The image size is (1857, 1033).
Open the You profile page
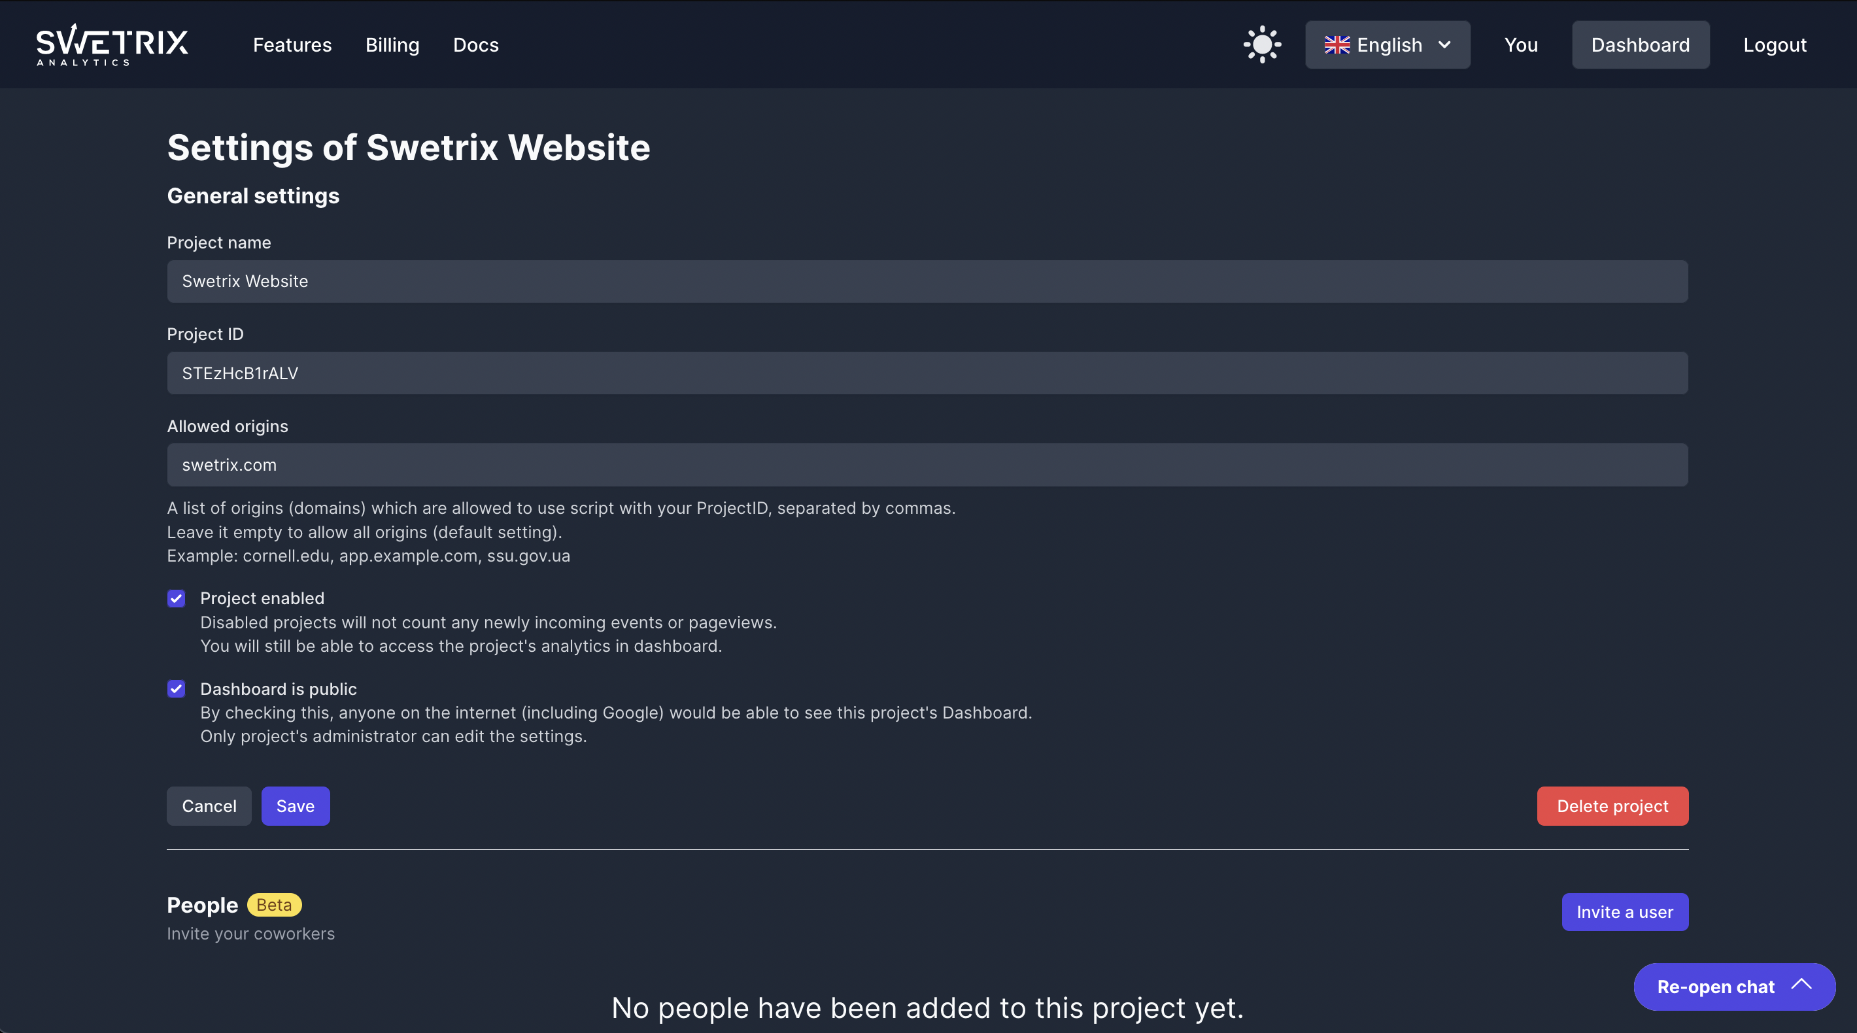(1521, 44)
